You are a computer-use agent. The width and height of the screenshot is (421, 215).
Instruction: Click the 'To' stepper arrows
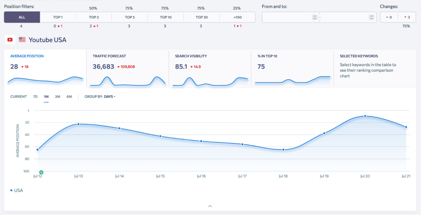click(371, 17)
